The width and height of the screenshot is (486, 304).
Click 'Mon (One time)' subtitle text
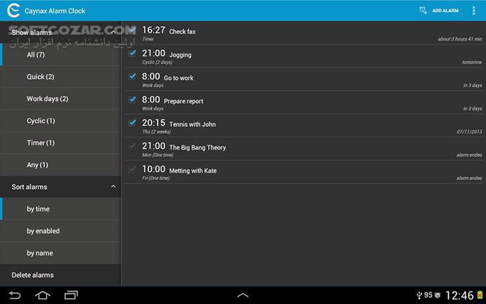tap(158, 155)
